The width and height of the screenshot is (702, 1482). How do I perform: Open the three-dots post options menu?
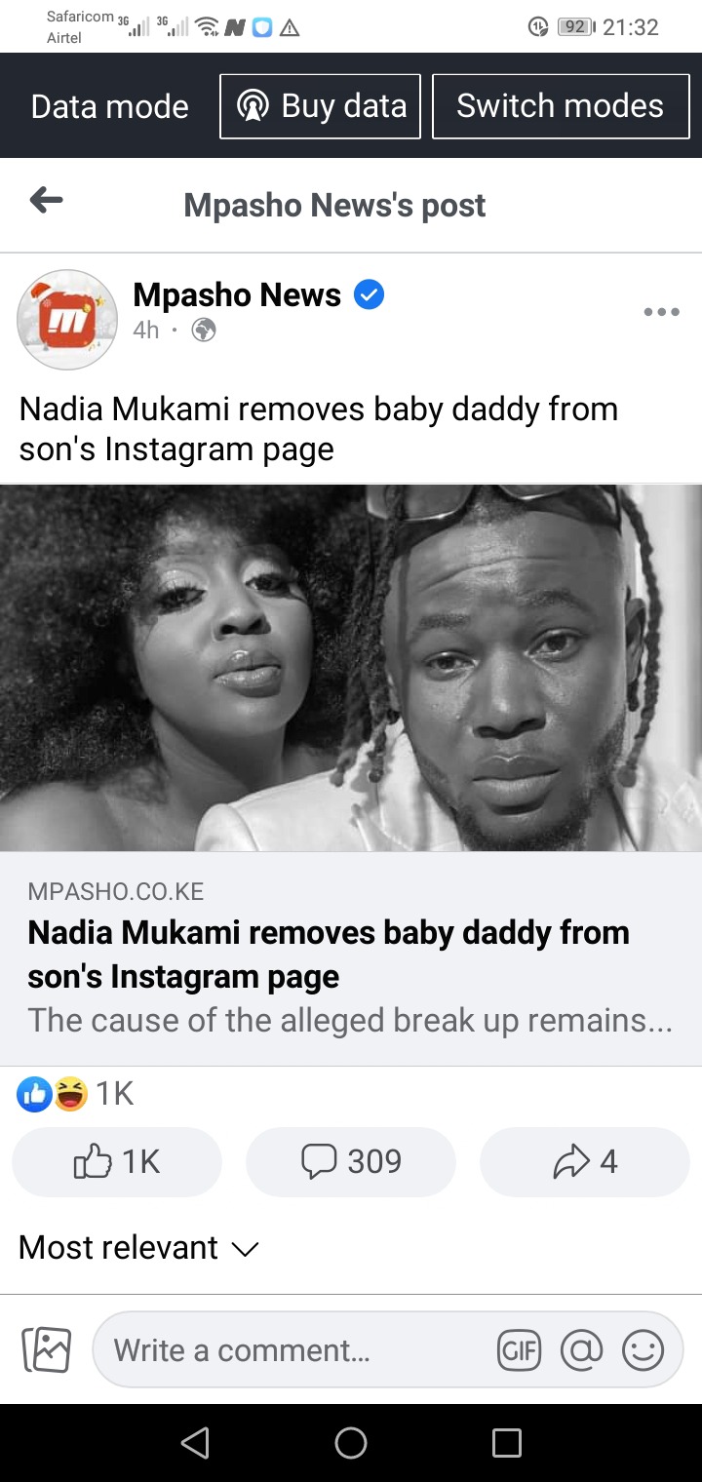click(661, 312)
